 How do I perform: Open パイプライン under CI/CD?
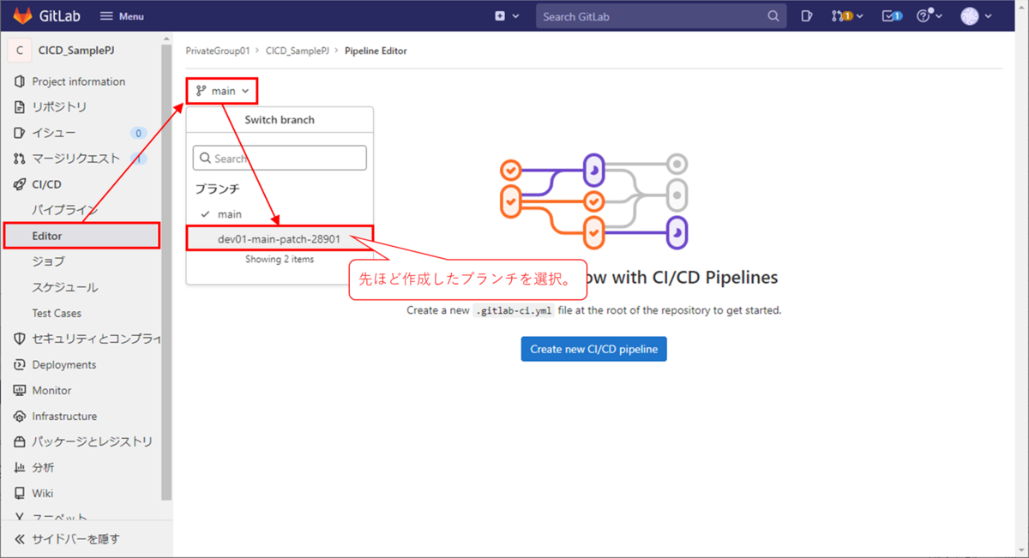pos(65,210)
